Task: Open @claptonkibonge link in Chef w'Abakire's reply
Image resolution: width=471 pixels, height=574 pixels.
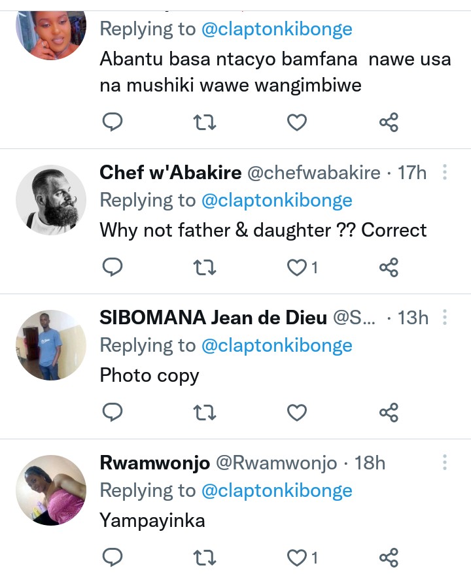Action: (277, 201)
